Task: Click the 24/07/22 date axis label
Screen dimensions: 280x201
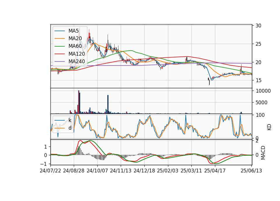Action: (x=50, y=171)
